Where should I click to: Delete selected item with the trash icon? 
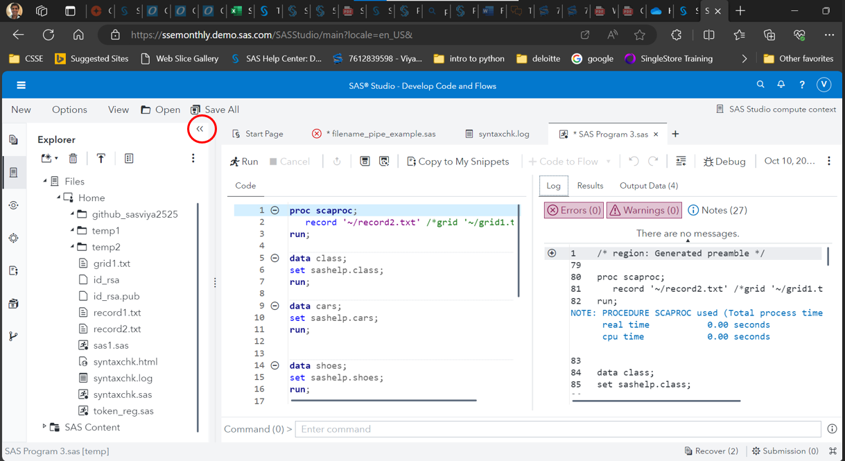pos(73,159)
